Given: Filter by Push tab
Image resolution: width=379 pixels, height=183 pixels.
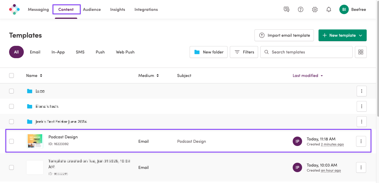Looking at the screenshot, I should click(x=100, y=52).
